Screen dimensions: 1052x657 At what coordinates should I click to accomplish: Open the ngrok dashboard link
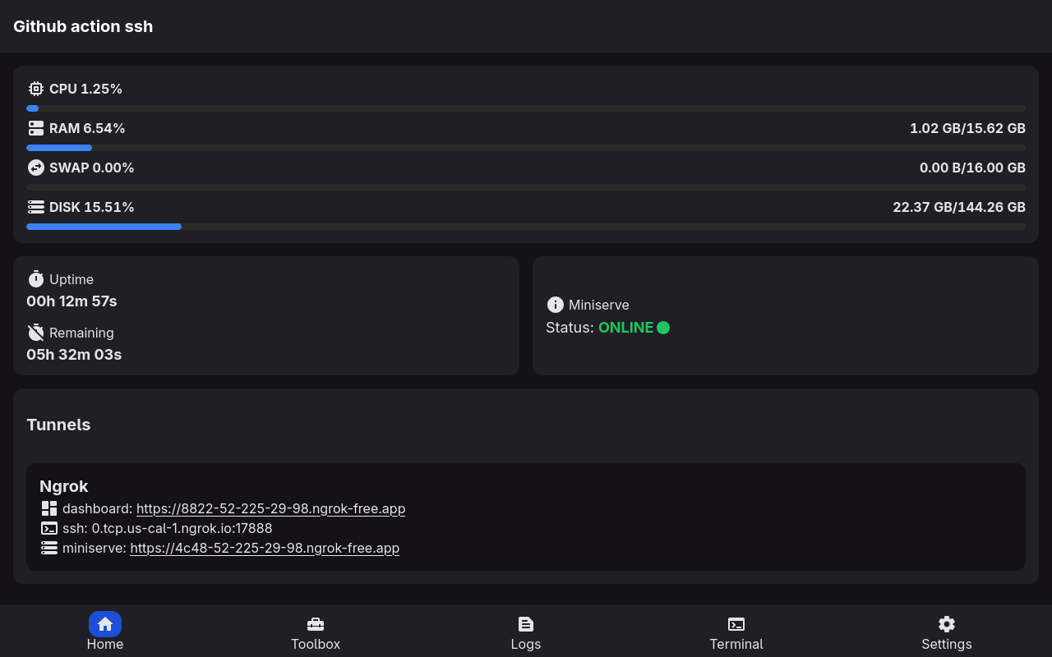pos(270,508)
